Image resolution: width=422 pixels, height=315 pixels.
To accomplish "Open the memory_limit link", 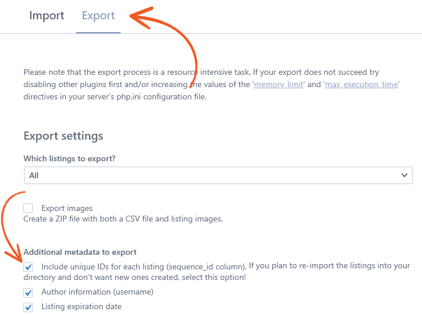I will click(279, 84).
